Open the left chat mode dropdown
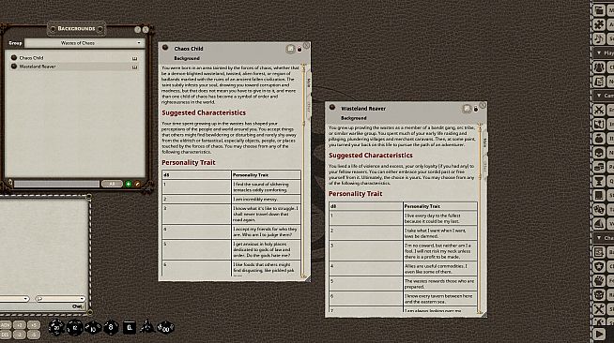The image size is (614, 343). [14, 299]
